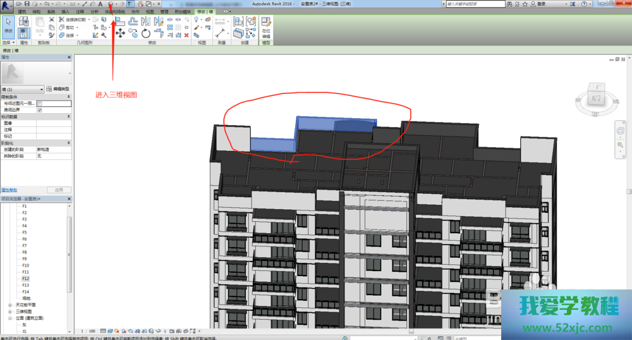Click the Modify arrow tool
Viewport: 632px width, 340px height.
click(8, 24)
